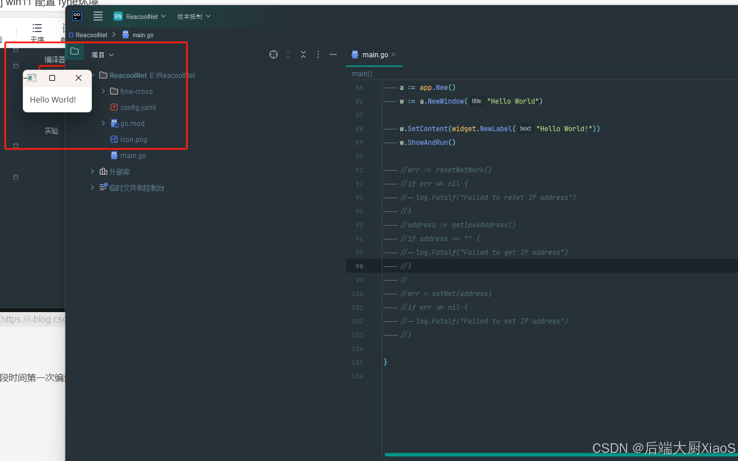Click comment //err := resetNetWork()

446,170
